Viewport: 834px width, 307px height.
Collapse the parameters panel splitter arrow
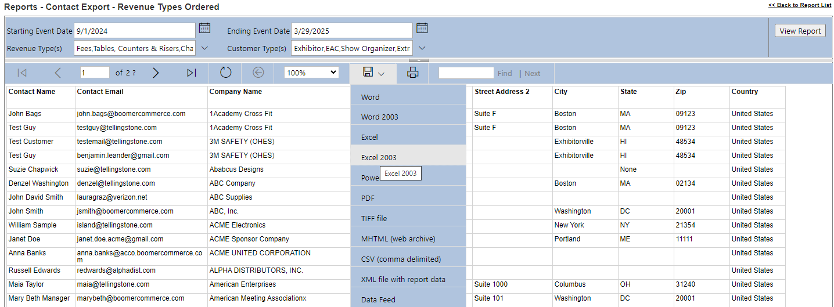click(419, 60)
